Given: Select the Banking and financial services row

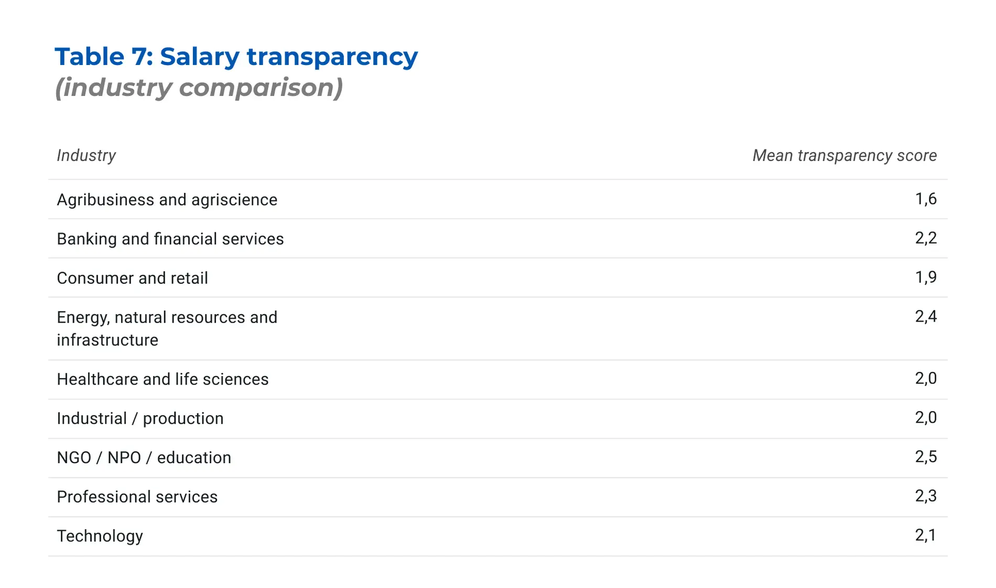Looking at the screenshot, I should 498,239.
